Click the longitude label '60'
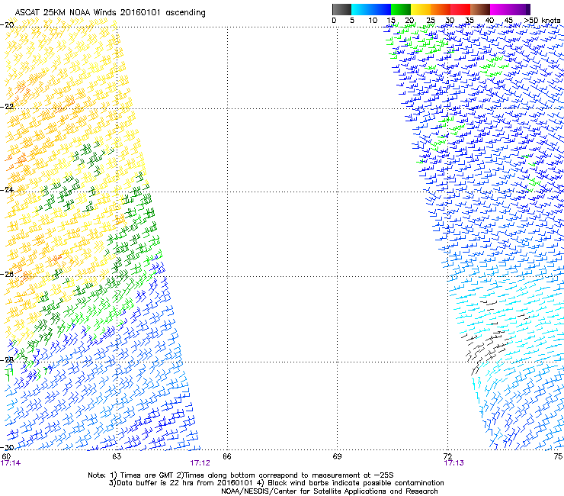The height and width of the screenshot is (496, 564). coord(6,456)
